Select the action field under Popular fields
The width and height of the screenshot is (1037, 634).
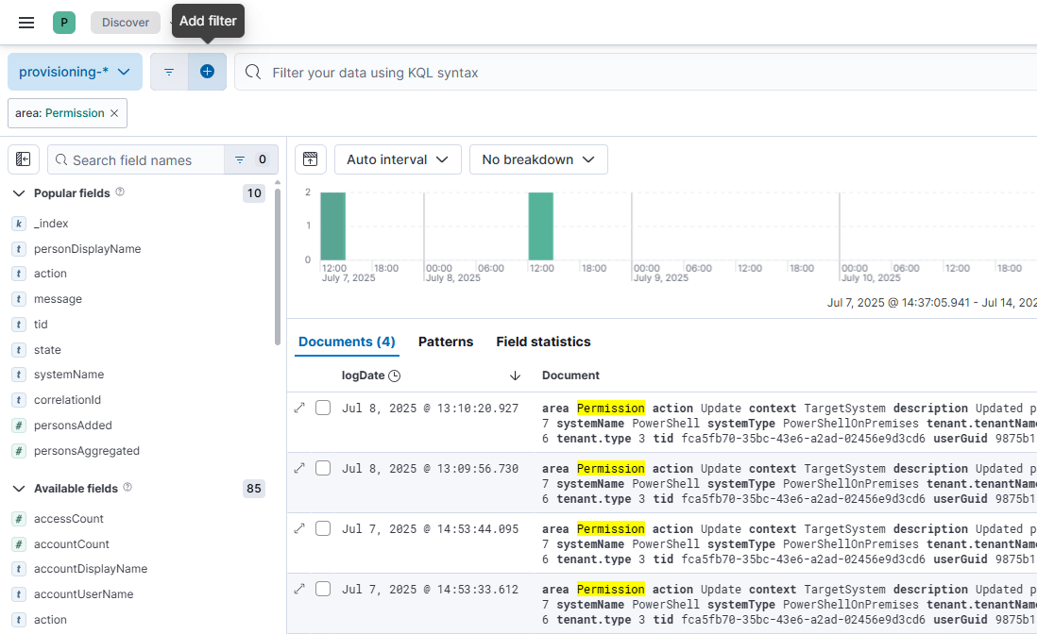[50, 274]
